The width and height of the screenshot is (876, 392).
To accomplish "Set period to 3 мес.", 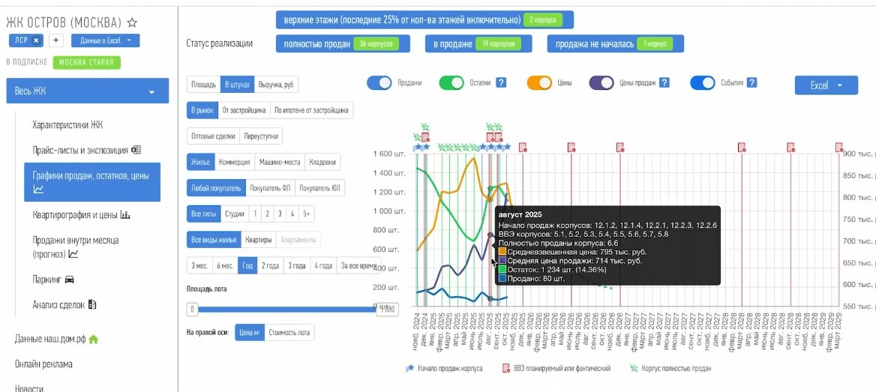I will [199, 265].
